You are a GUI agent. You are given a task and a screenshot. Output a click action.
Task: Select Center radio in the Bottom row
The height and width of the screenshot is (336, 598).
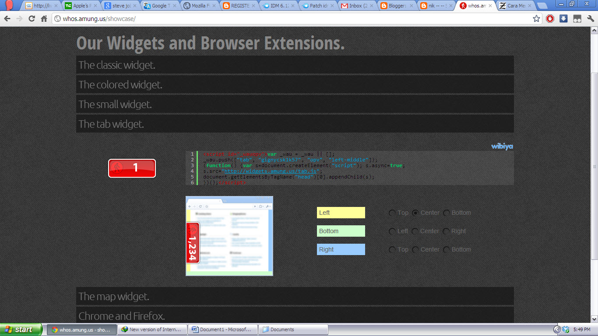[415, 231]
